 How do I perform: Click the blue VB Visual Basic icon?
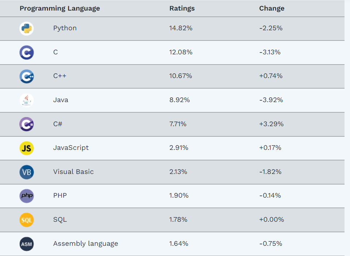click(x=27, y=172)
